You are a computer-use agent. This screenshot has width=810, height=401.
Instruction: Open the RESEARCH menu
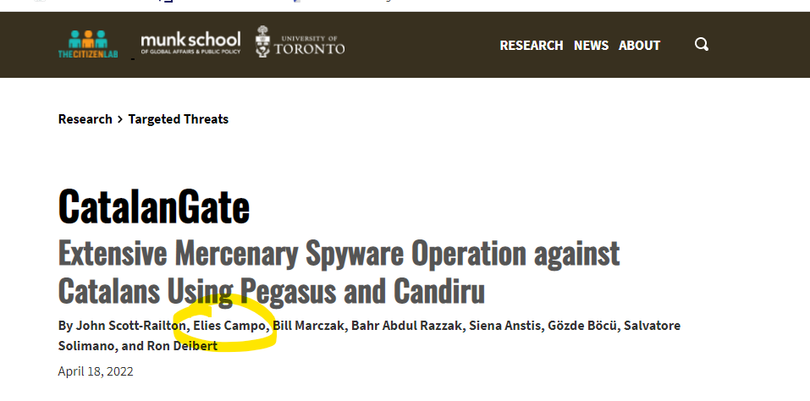(x=531, y=46)
